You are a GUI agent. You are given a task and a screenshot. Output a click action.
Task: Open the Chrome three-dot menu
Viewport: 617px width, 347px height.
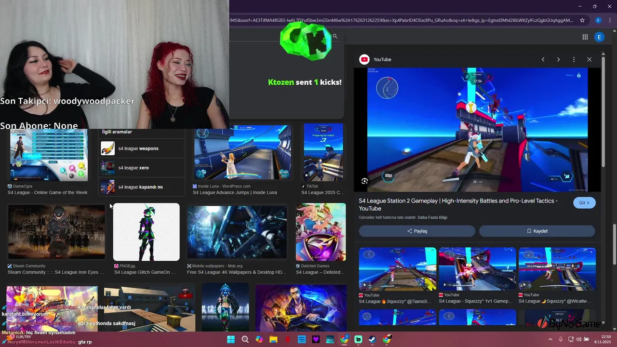[610, 20]
